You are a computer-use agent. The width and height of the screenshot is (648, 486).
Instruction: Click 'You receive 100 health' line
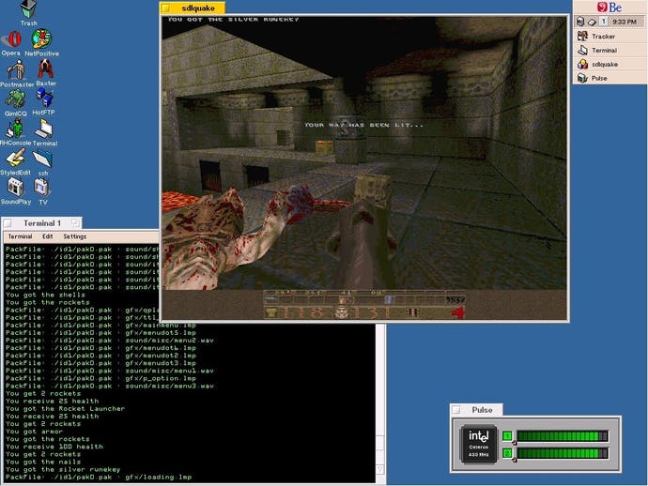pos(54,447)
